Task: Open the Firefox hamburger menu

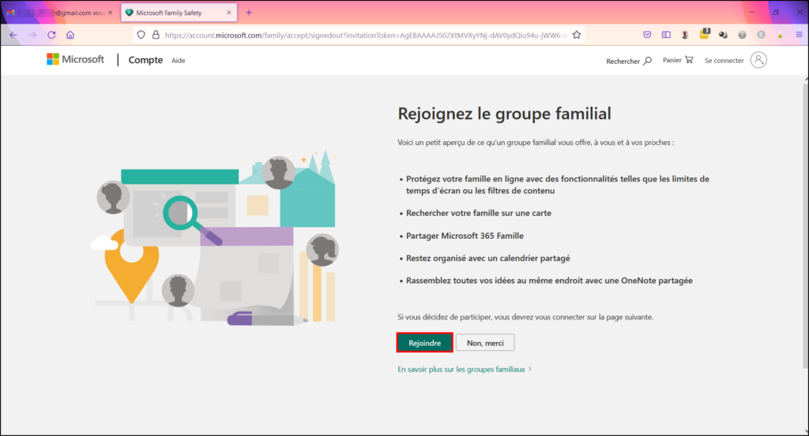Action: coord(800,35)
